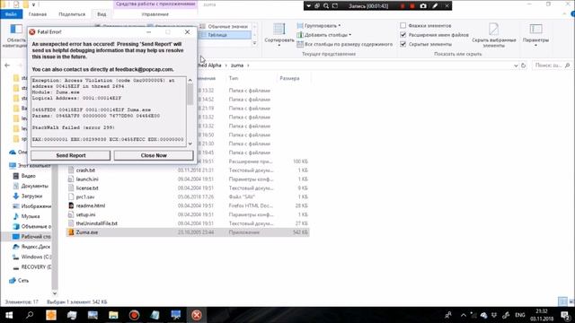Navigate back with the back arrow

tap(7, 65)
